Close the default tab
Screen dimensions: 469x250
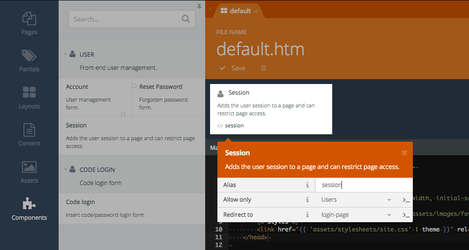pos(256,11)
